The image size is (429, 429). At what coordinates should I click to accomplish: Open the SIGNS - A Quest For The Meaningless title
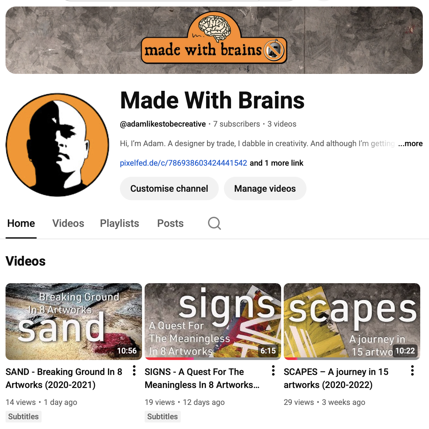[x=202, y=378]
